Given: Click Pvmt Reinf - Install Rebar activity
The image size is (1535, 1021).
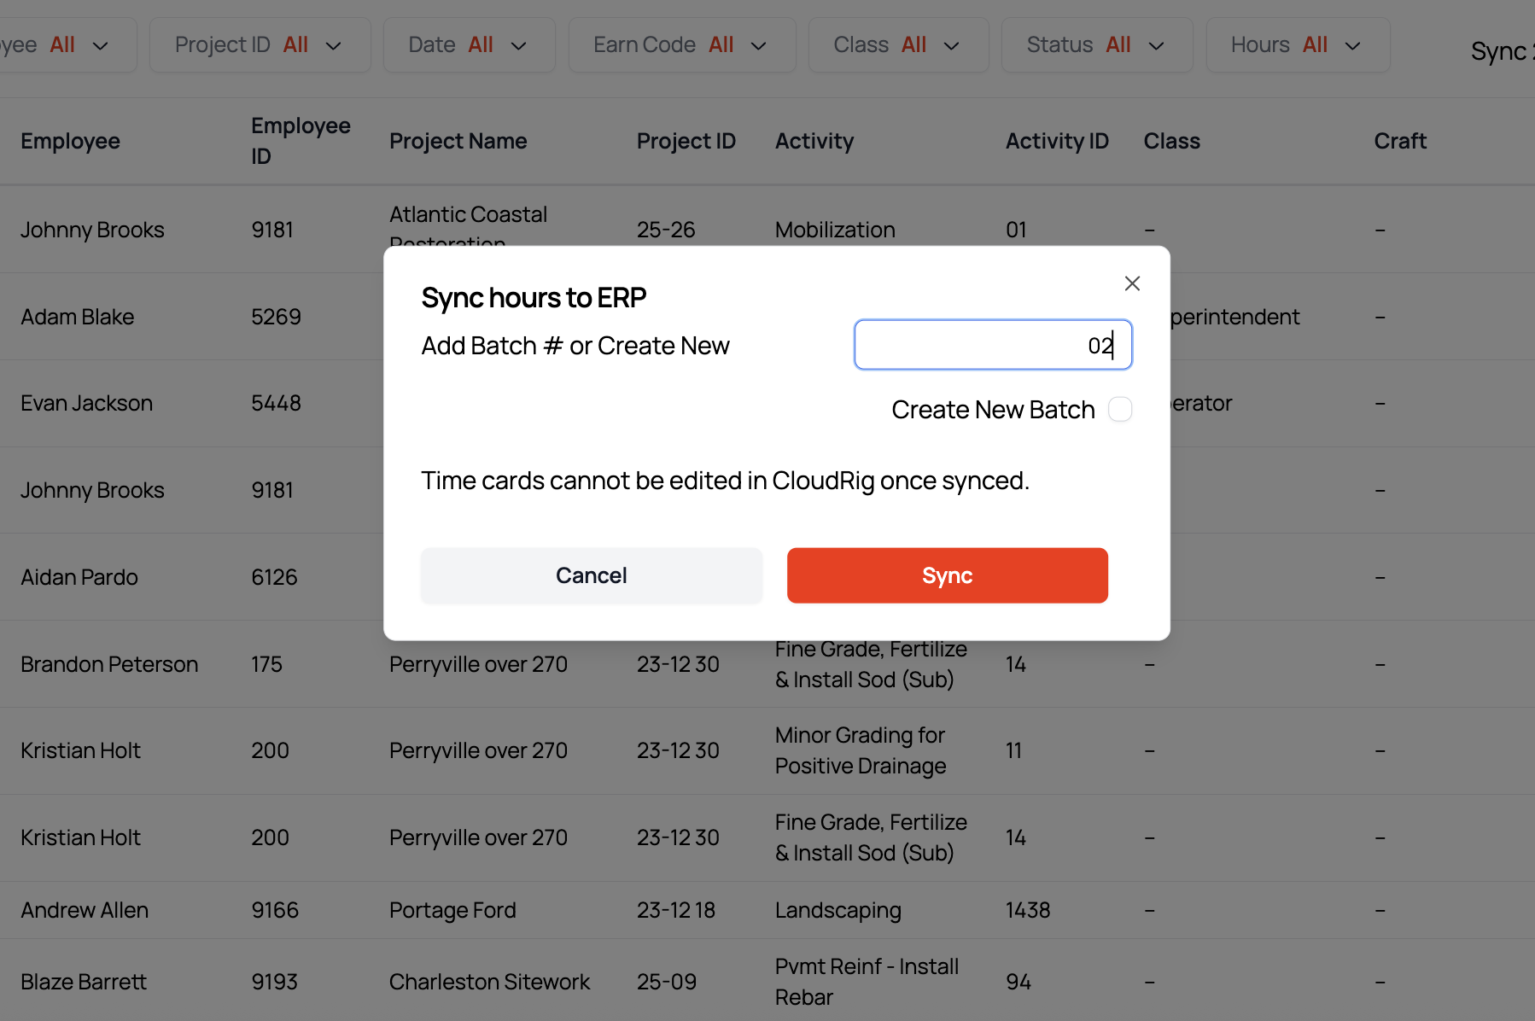Looking at the screenshot, I should (867, 982).
